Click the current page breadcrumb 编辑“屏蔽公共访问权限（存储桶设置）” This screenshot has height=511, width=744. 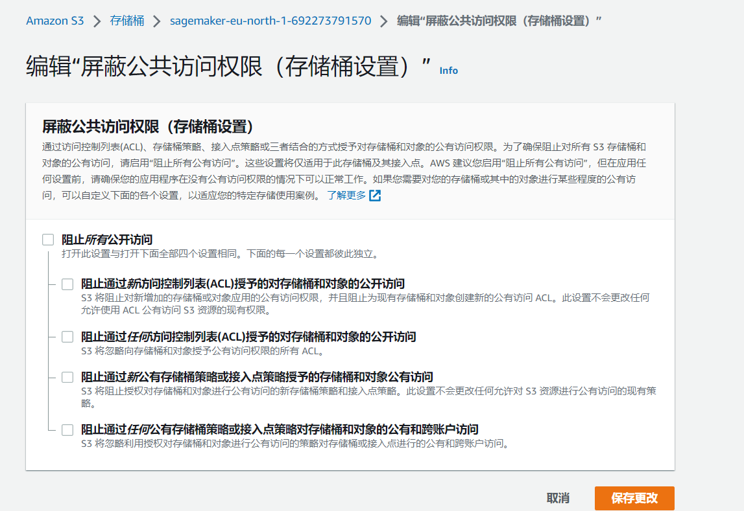pos(499,21)
